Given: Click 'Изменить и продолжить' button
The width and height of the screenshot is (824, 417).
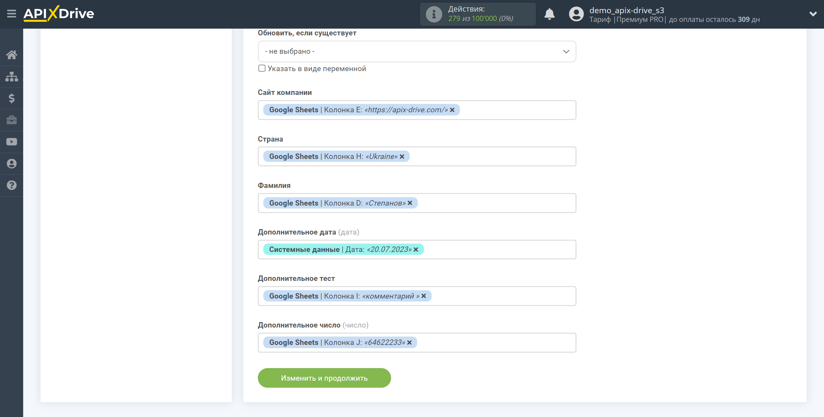Looking at the screenshot, I should click(324, 378).
